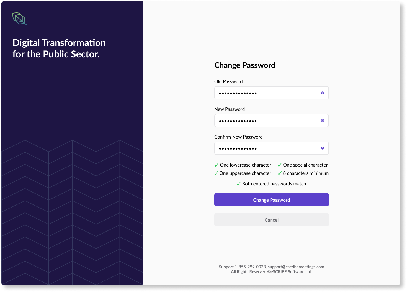Click the Digital Transformation tagline text

(59, 48)
